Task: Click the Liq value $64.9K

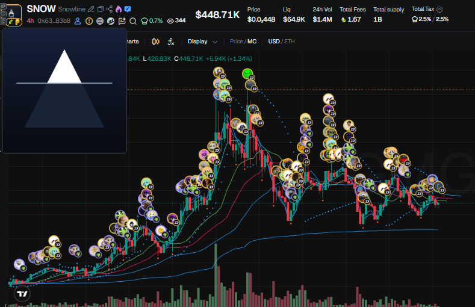Action: (x=294, y=20)
